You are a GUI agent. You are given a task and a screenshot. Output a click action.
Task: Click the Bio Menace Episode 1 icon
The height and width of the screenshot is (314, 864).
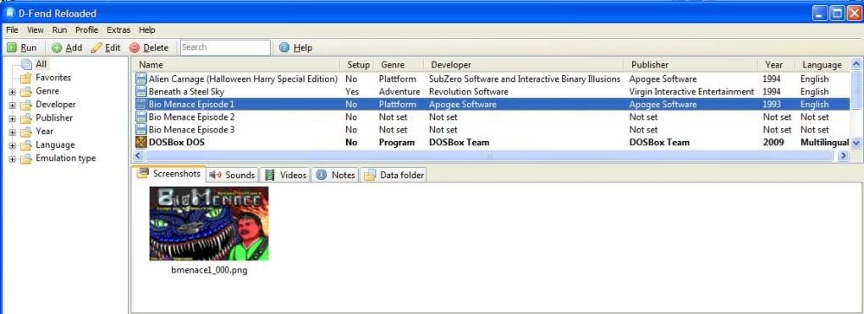pyautogui.click(x=141, y=104)
